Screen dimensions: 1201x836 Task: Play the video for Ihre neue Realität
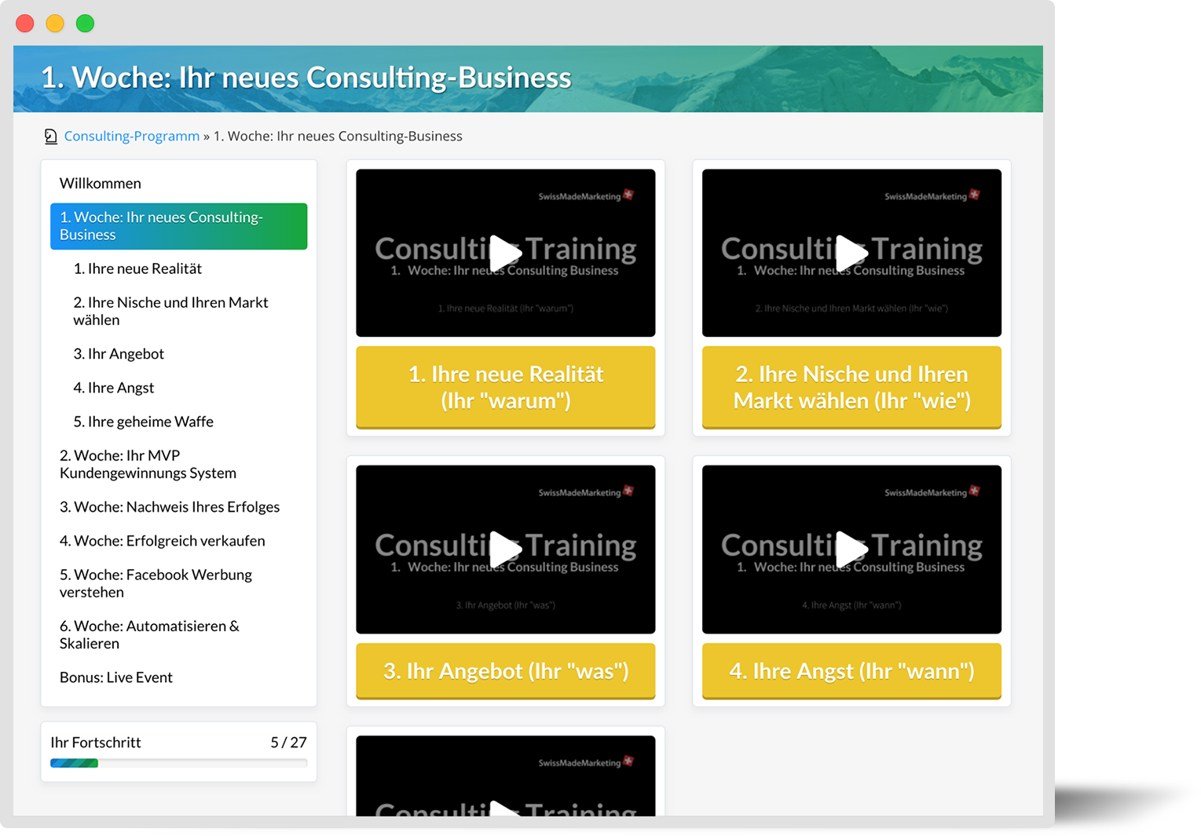pyautogui.click(x=505, y=253)
